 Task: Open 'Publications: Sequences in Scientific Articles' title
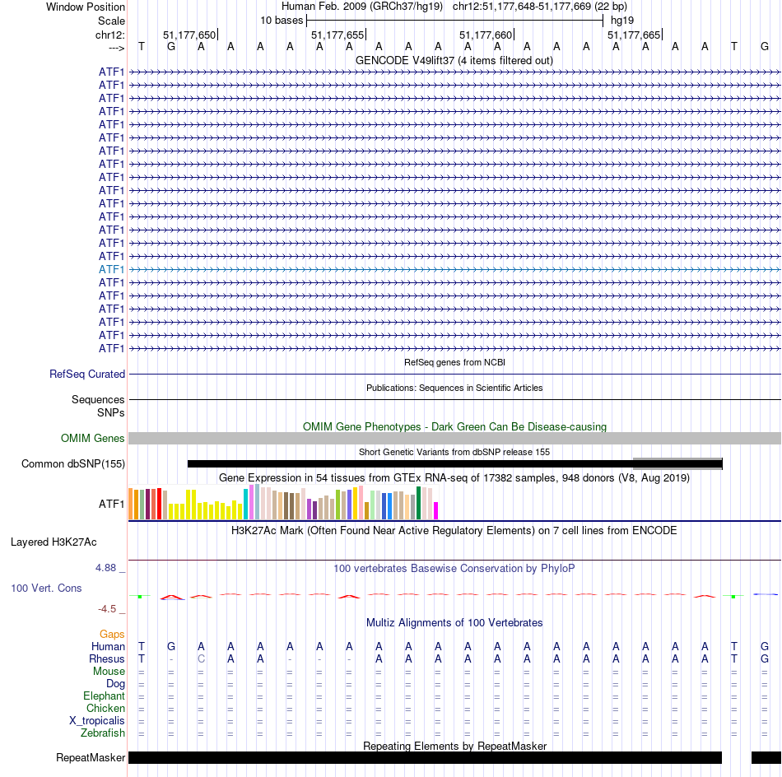tap(454, 388)
